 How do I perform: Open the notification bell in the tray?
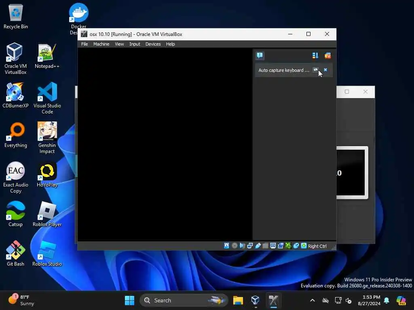click(387, 300)
